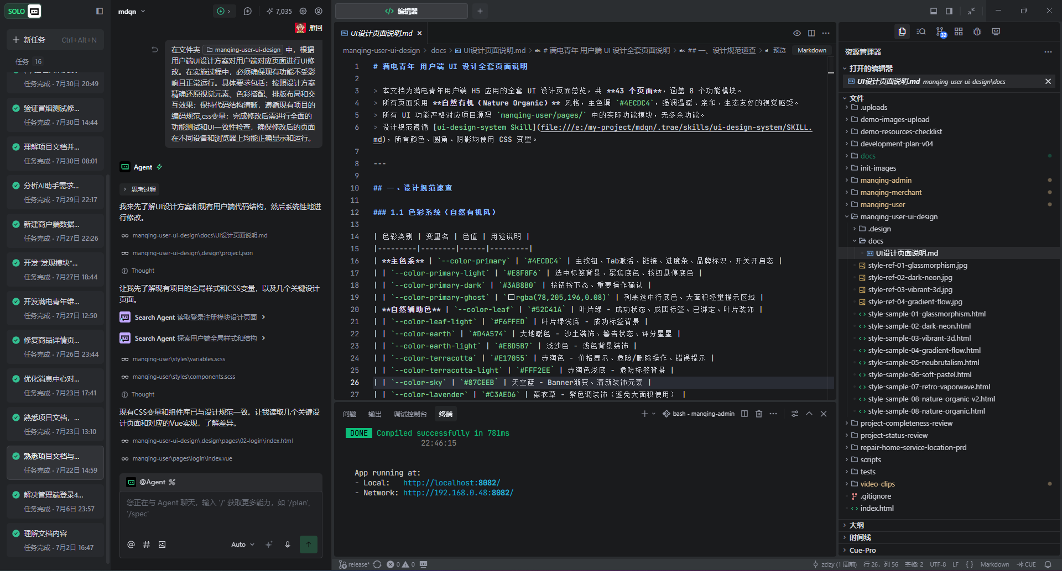Click the sync changes icon in status bar
Image resolution: width=1062 pixels, height=571 pixels.
click(377, 564)
